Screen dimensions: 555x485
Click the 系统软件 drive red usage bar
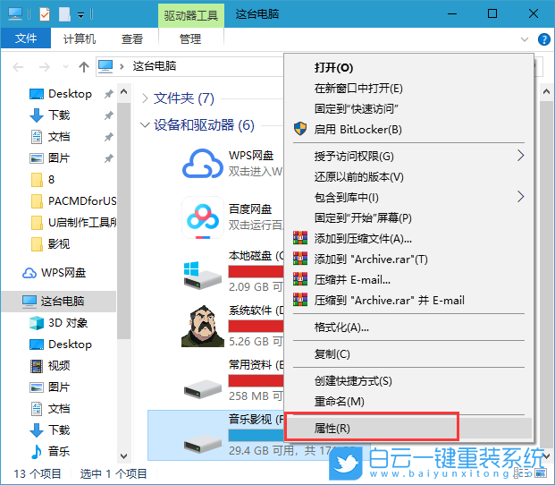tap(256, 326)
